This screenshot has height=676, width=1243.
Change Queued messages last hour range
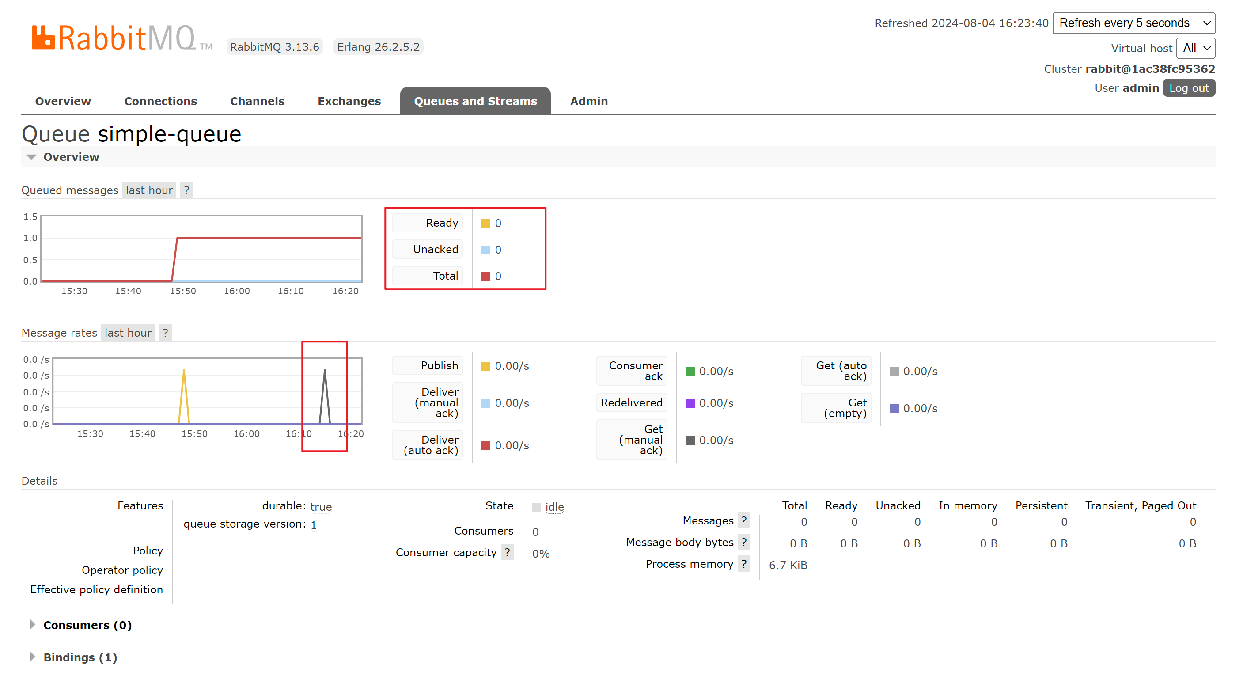pos(149,190)
